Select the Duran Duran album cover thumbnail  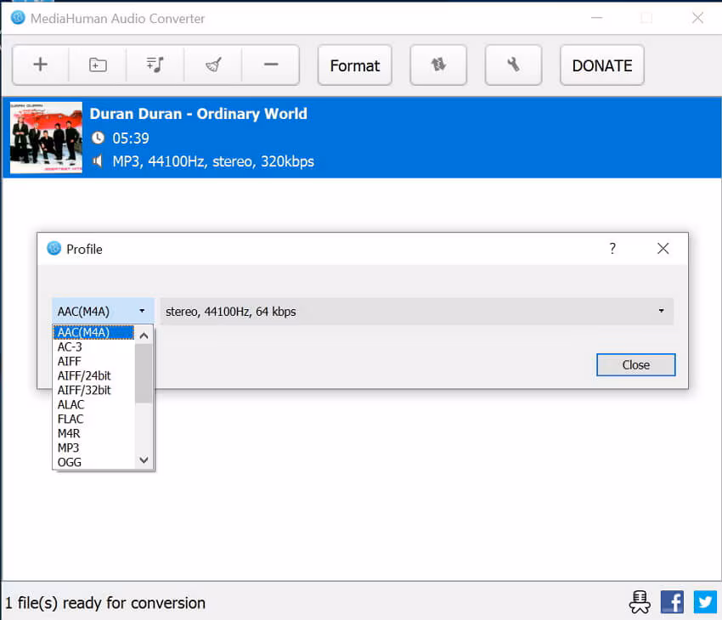tap(46, 138)
